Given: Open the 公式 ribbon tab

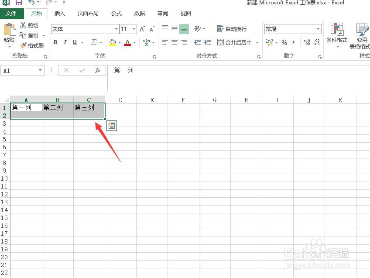Looking at the screenshot, I should pyautogui.click(x=116, y=13).
